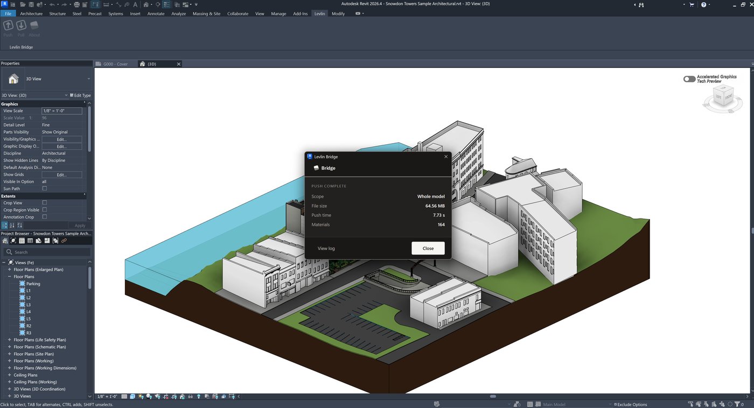Click sort ascending A-Z icon in Properties

12,225
